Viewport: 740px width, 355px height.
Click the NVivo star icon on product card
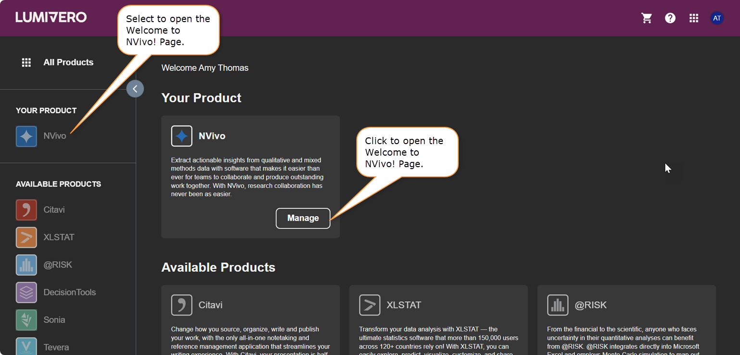coord(182,136)
